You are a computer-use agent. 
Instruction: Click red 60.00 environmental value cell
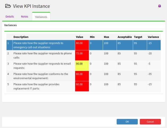pyautogui.click(x=82, y=76)
